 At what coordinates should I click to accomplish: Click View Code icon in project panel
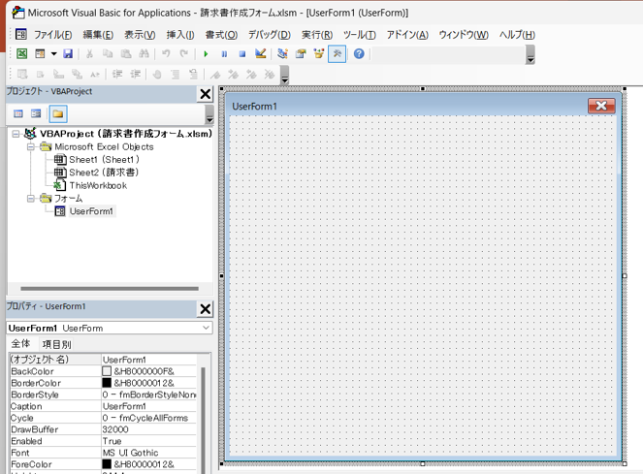18,113
